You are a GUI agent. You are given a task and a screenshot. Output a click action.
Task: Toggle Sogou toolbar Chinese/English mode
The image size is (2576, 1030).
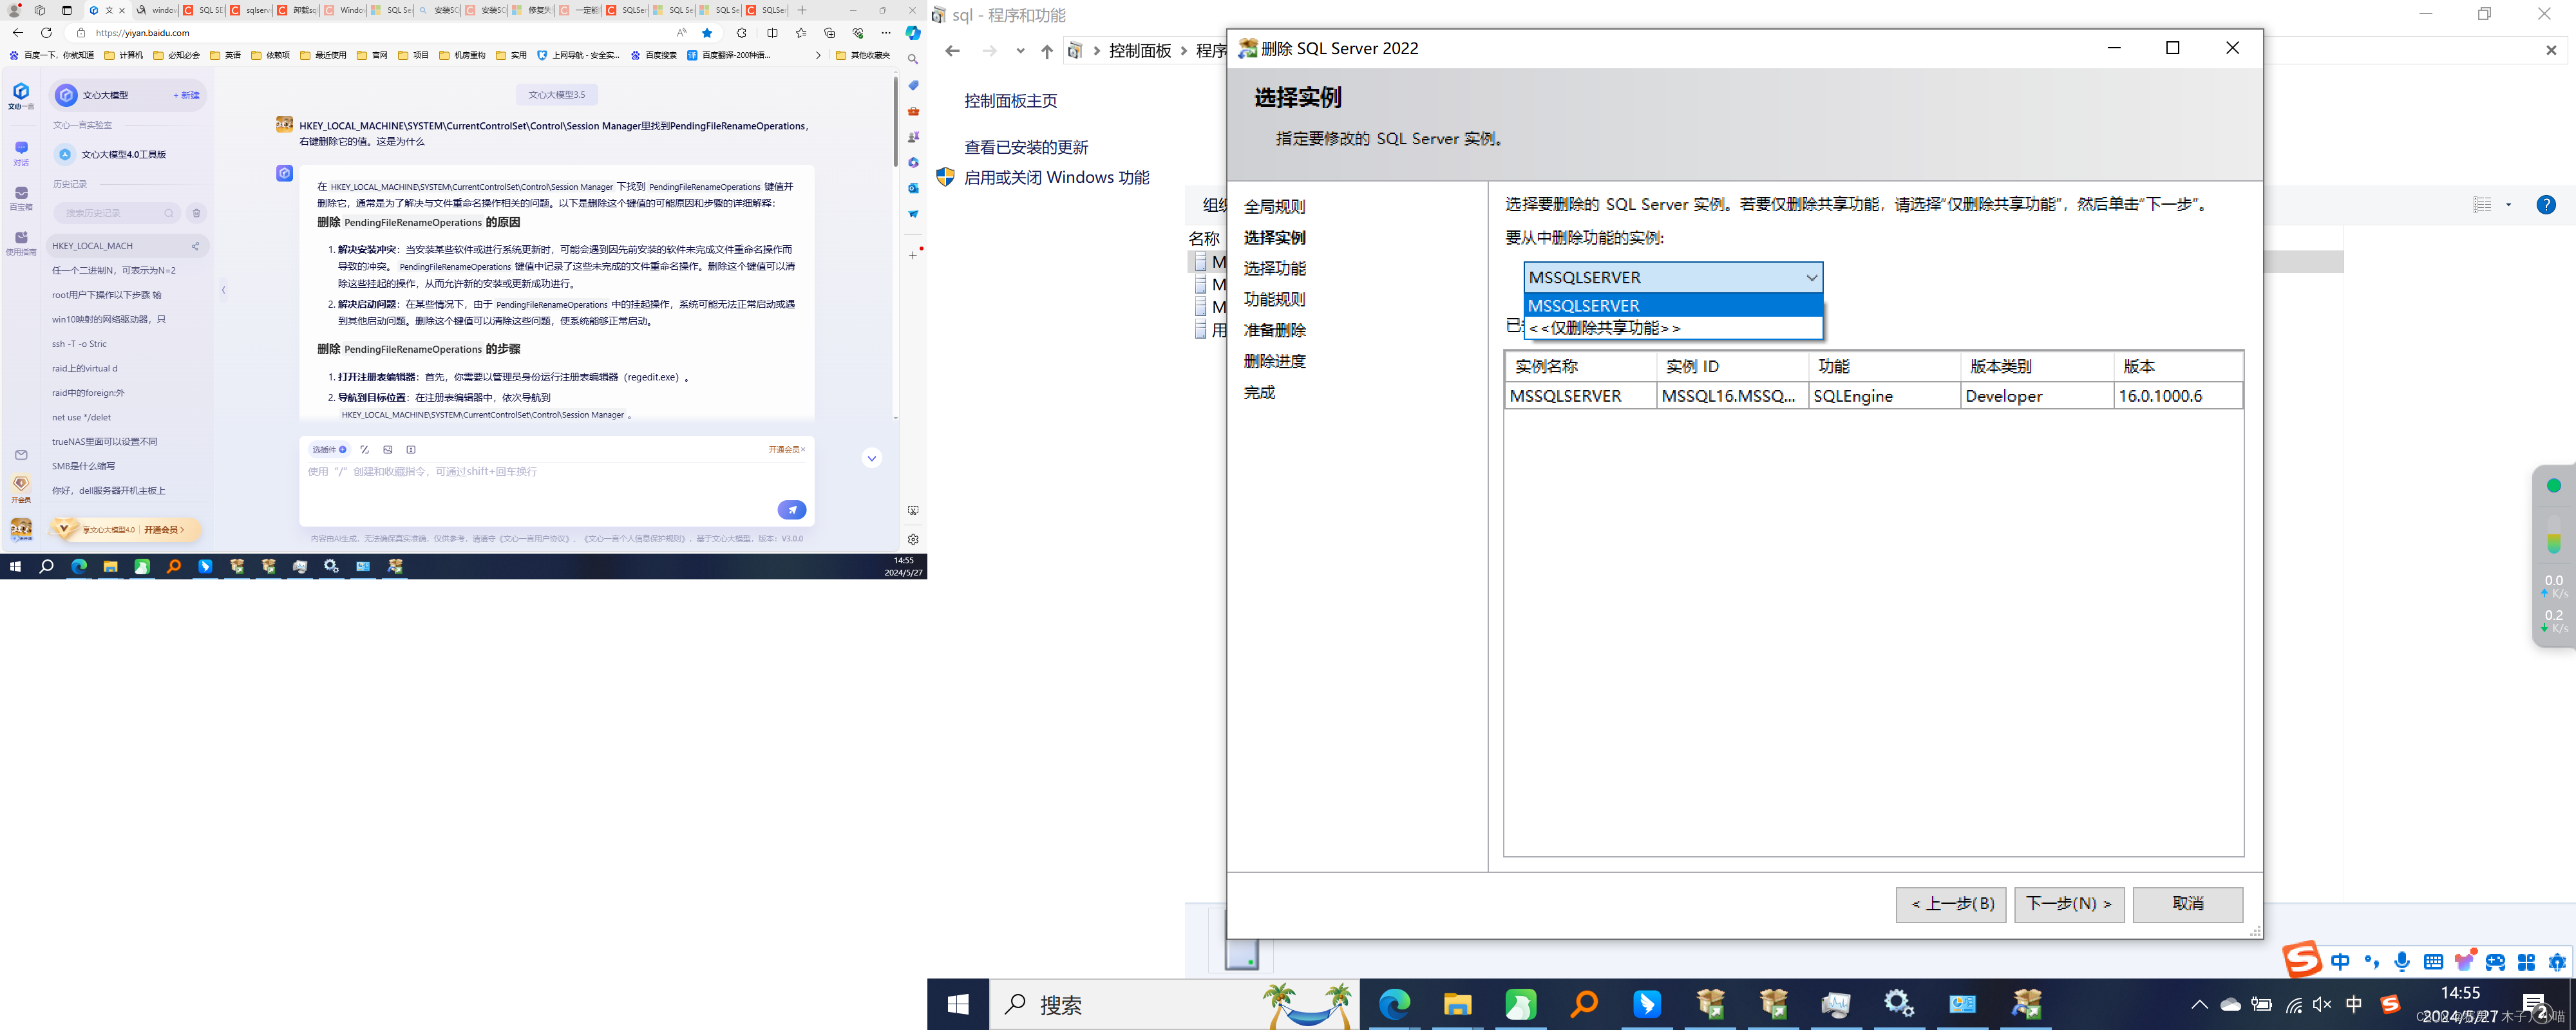pyautogui.click(x=2340, y=962)
